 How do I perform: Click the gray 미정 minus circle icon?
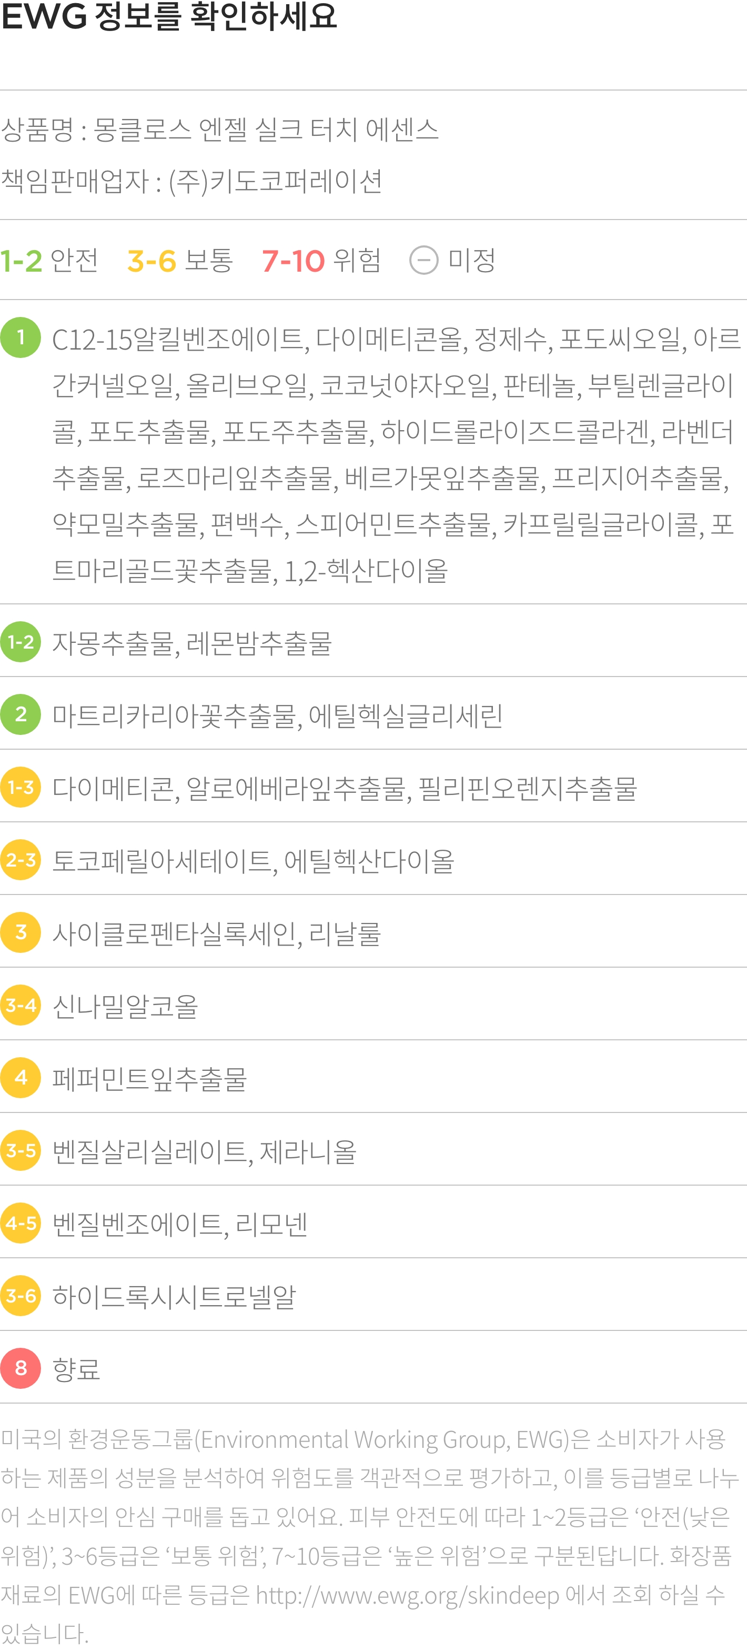point(424,260)
